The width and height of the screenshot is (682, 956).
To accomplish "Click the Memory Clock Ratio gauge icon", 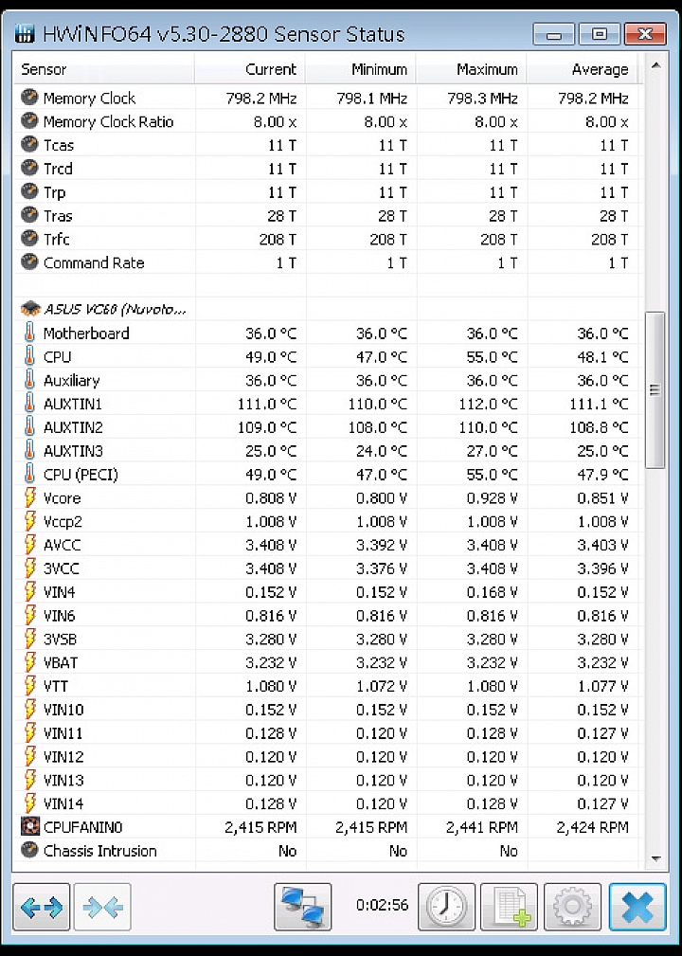I will tap(29, 120).
